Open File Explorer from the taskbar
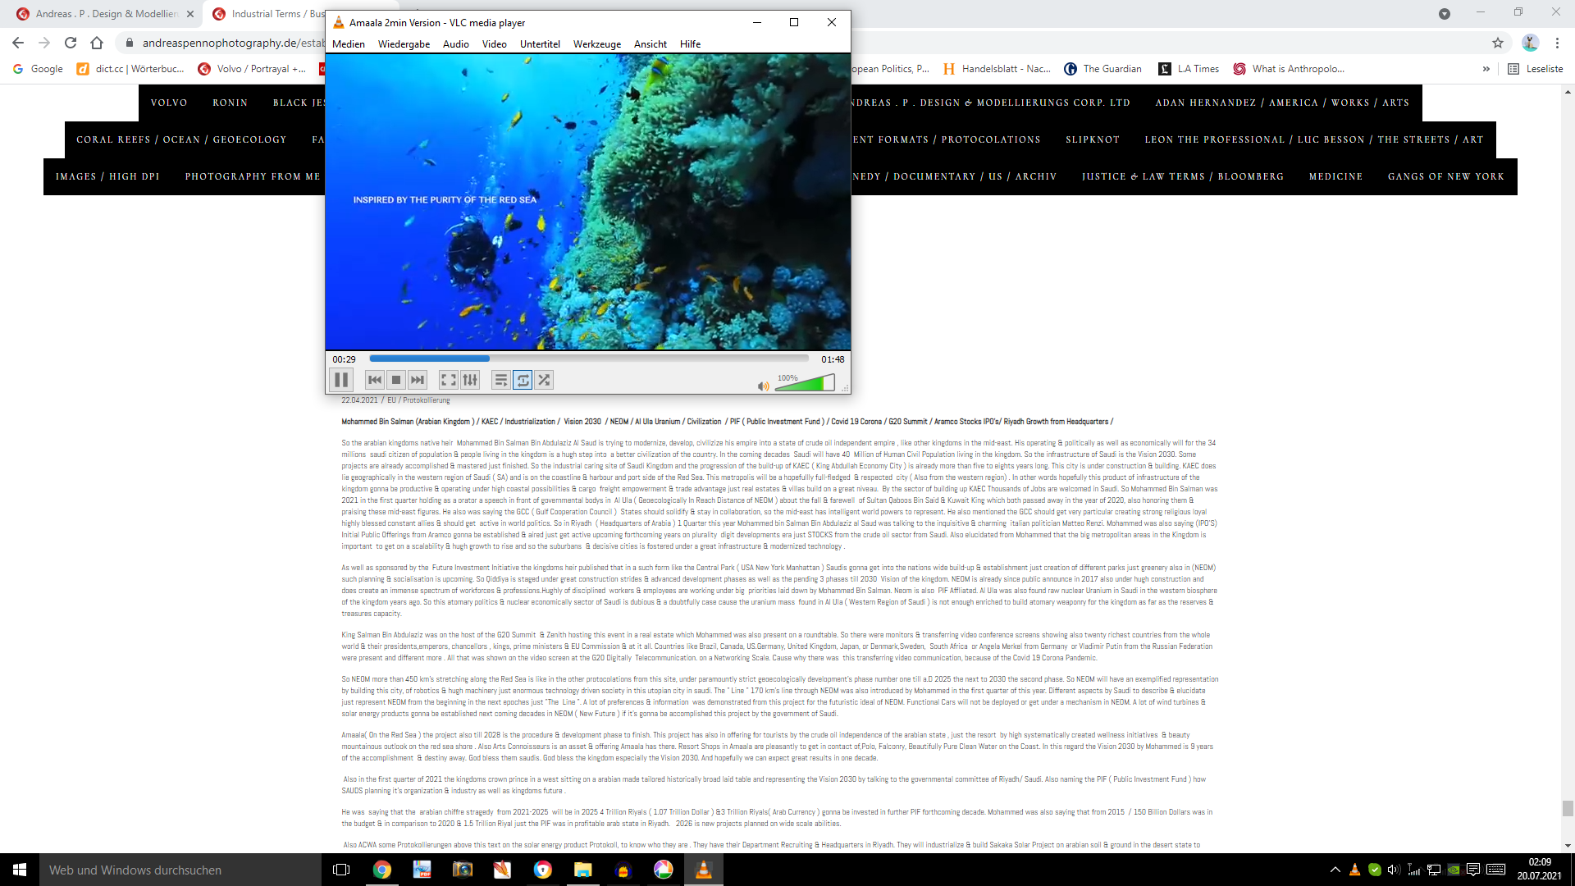 (x=582, y=870)
